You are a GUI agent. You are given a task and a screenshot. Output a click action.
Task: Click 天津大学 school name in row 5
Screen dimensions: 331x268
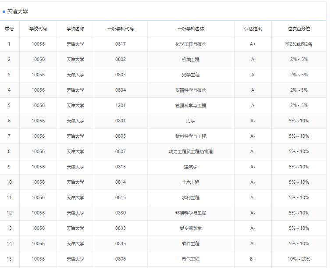coord(75,105)
